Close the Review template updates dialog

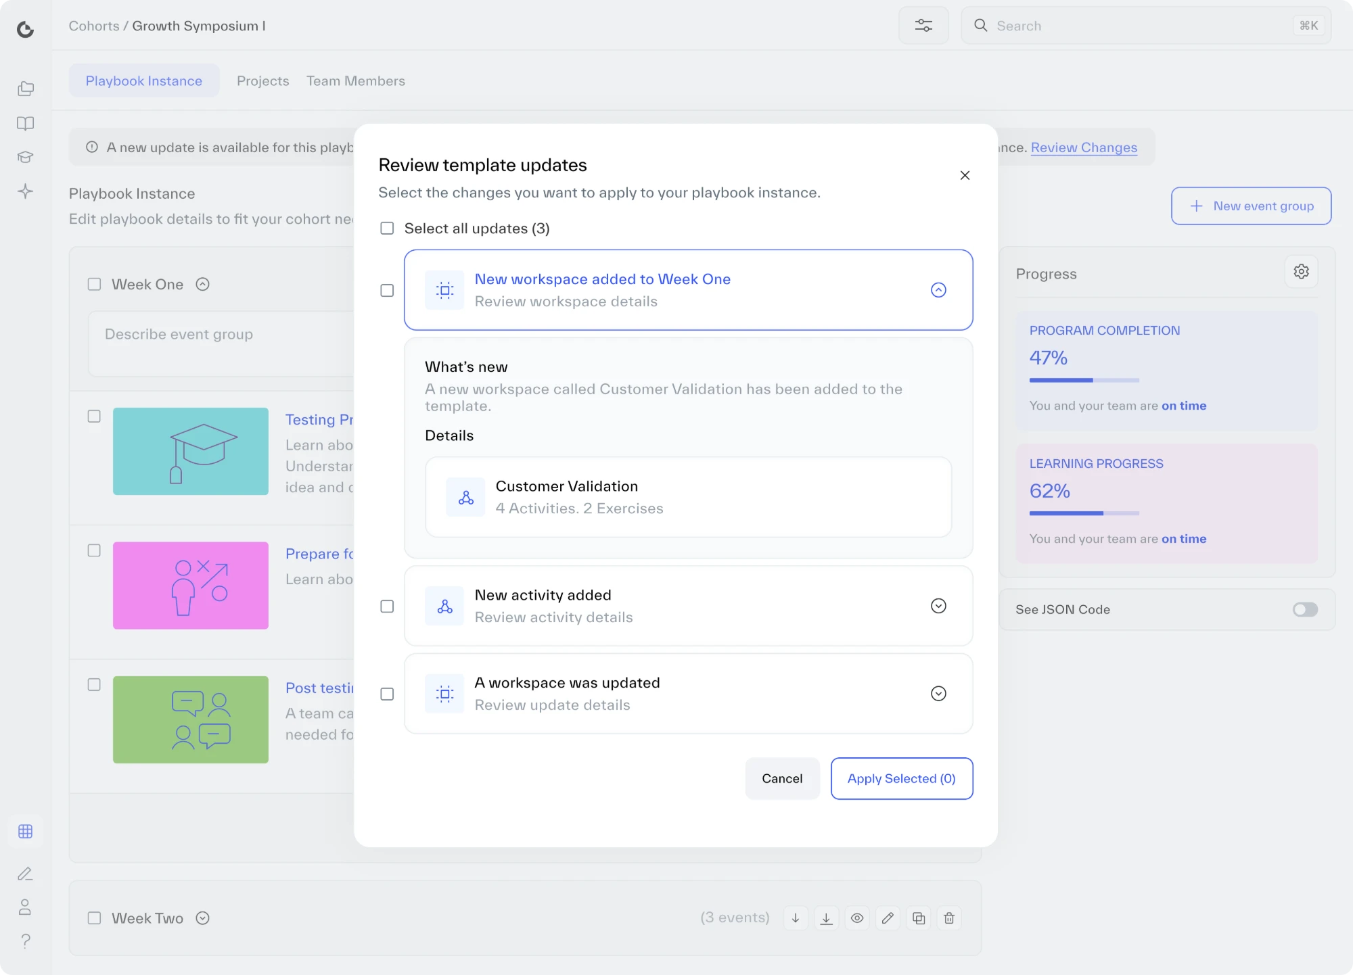(965, 175)
